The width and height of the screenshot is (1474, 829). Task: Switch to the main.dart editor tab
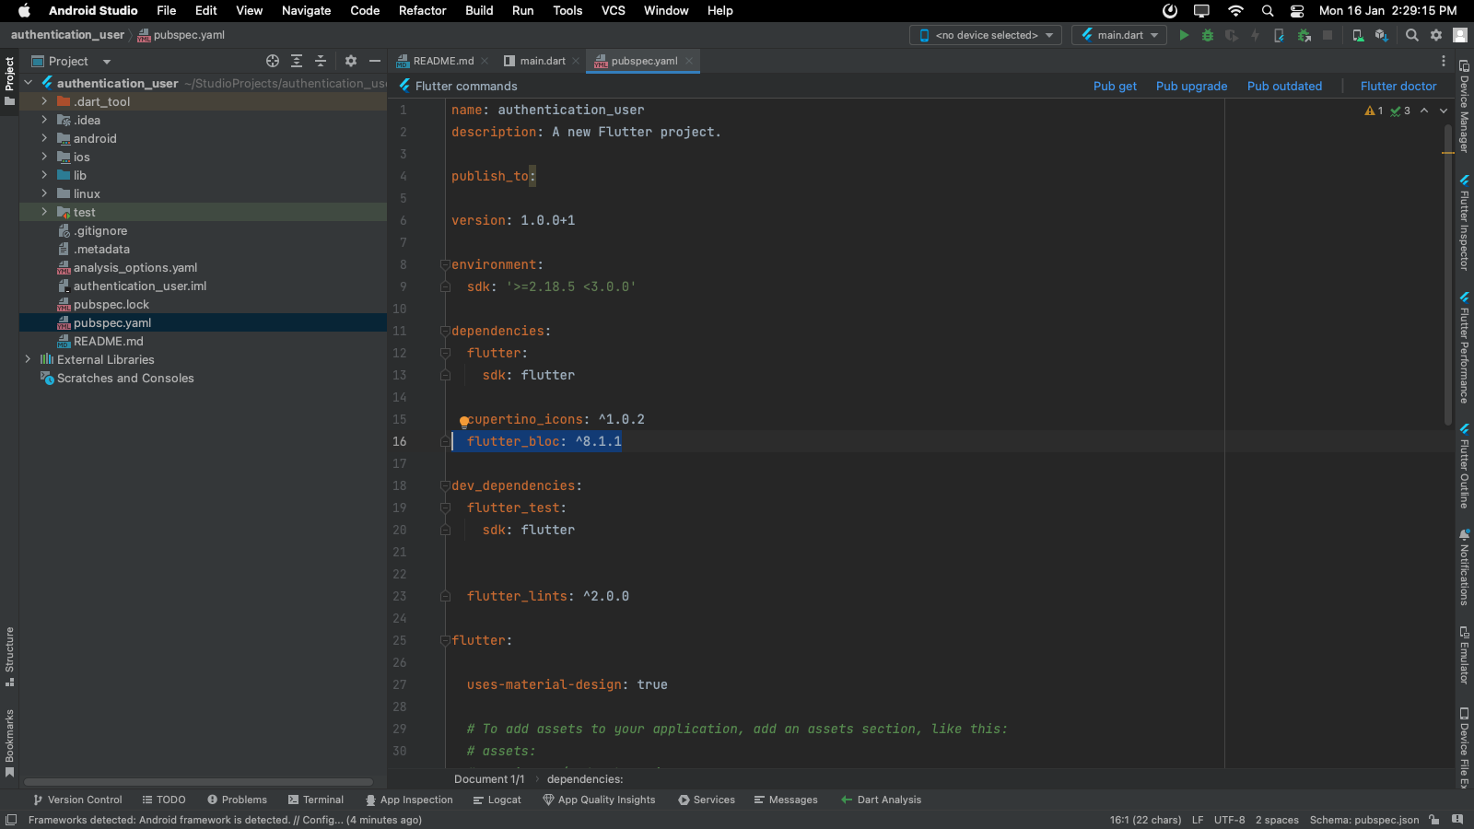(542, 61)
